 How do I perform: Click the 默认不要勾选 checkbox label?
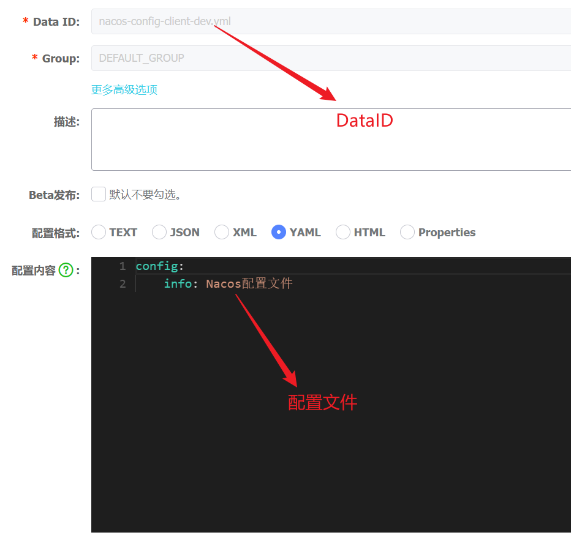(145, 195)
